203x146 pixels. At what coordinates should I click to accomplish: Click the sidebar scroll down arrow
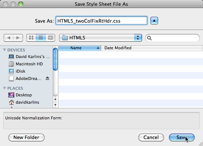coord(55,105)
